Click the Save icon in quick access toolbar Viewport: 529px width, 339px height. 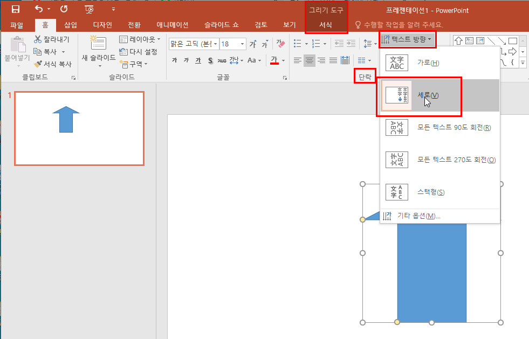(x=16, y=9)
